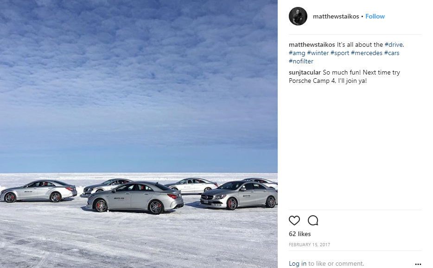
Task: Open matthewstaikos username in post header
Action: point(336,16)
